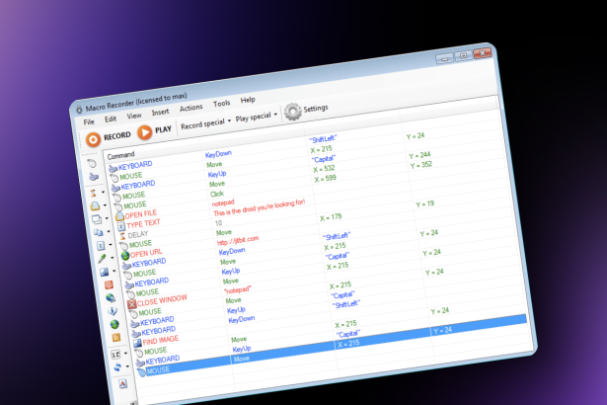607x405 pixels.
Task: Click the picture icon on the FIND IMAGE row
Action: (x=137, y=343)
